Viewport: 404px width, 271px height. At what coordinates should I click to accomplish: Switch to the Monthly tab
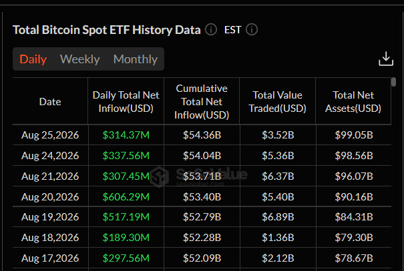click(136, 59)
